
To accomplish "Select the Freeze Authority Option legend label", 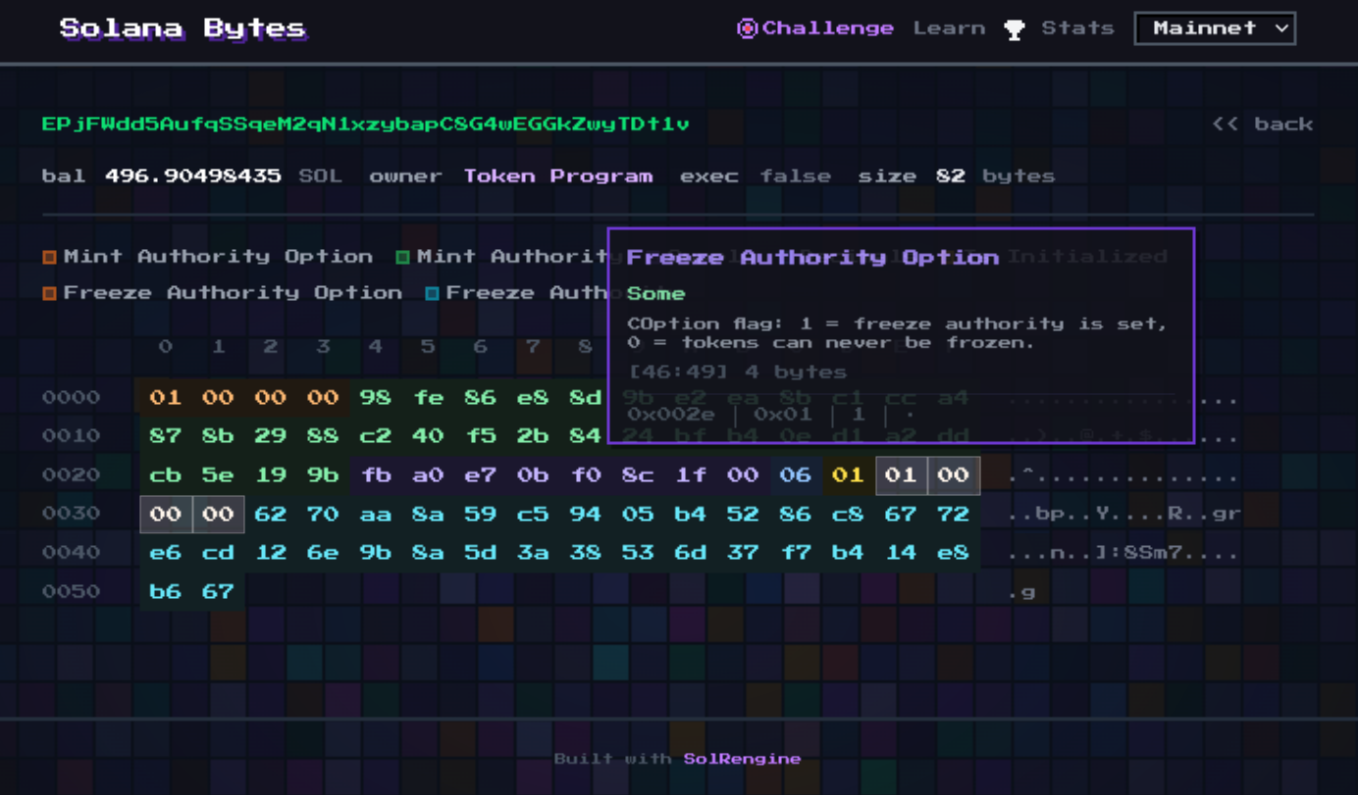I will coord(233,293).
